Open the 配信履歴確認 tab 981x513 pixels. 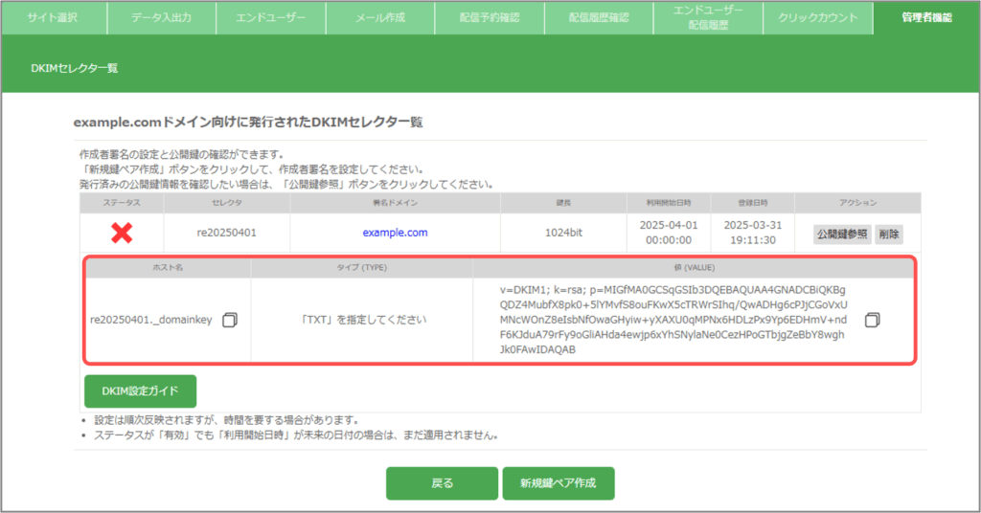tap(599, 17)
